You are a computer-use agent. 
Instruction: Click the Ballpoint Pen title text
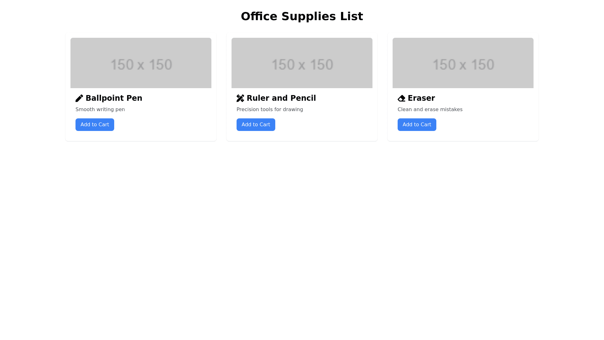(x=114, y=98)
